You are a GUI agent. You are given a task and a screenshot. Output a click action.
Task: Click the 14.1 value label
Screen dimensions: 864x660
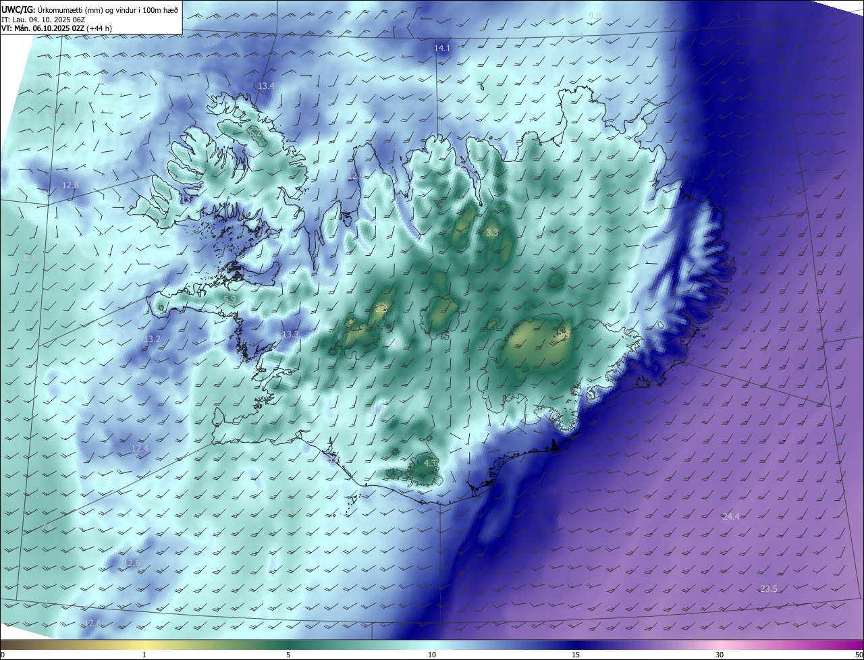point(442,49)
